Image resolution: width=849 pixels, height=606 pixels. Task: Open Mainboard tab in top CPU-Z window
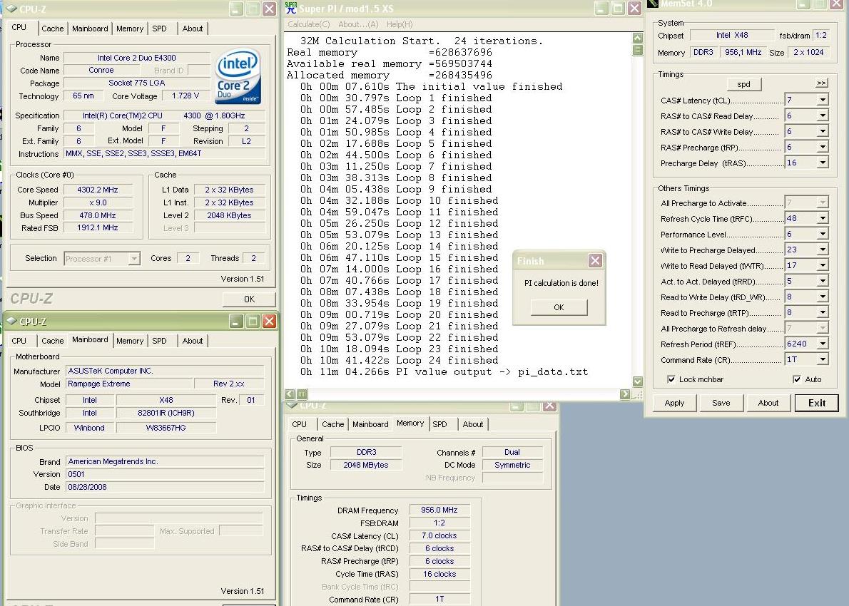(x=90, y=29)
